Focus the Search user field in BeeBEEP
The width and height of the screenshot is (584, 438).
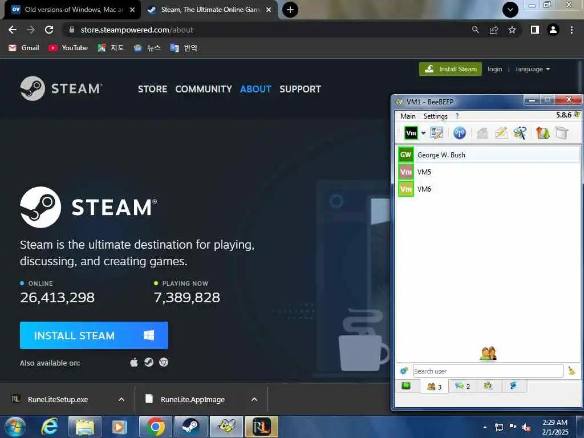pos(488,371)
